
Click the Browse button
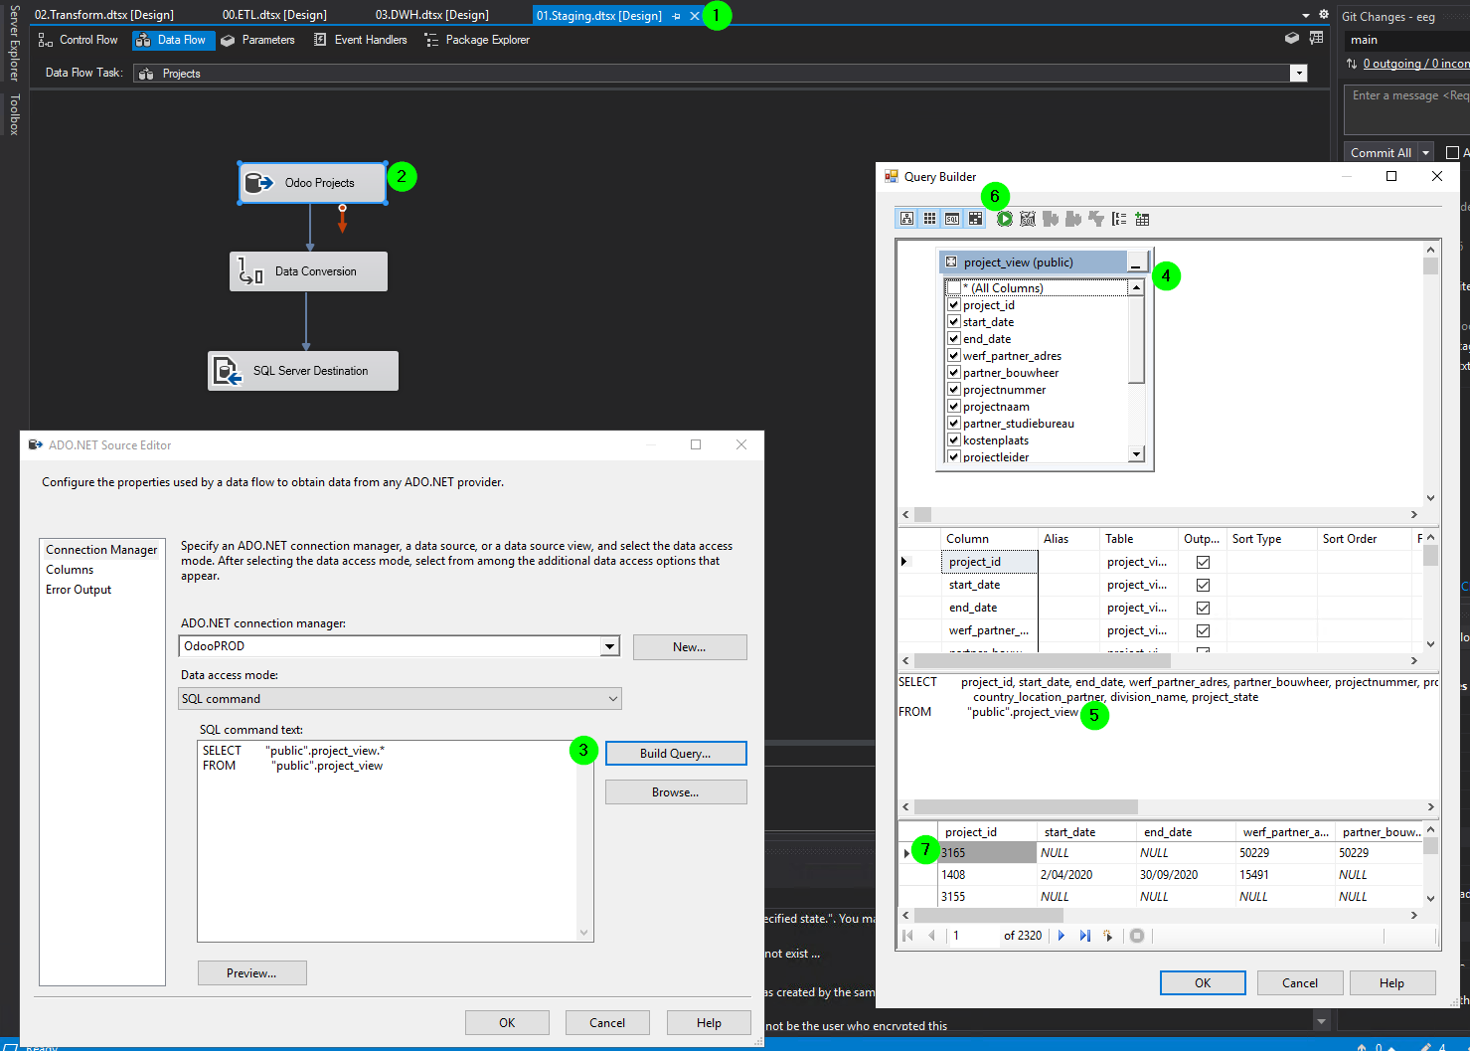coord(676,792)
